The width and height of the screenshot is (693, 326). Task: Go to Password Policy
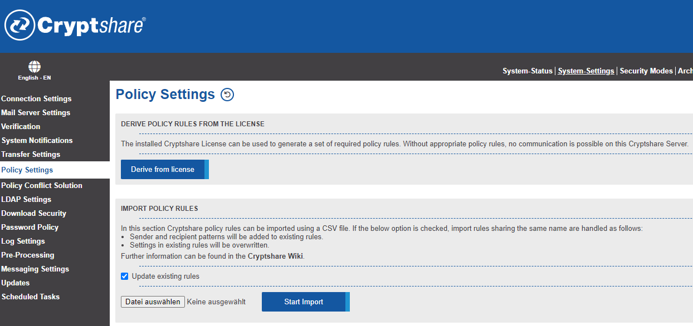30,227
